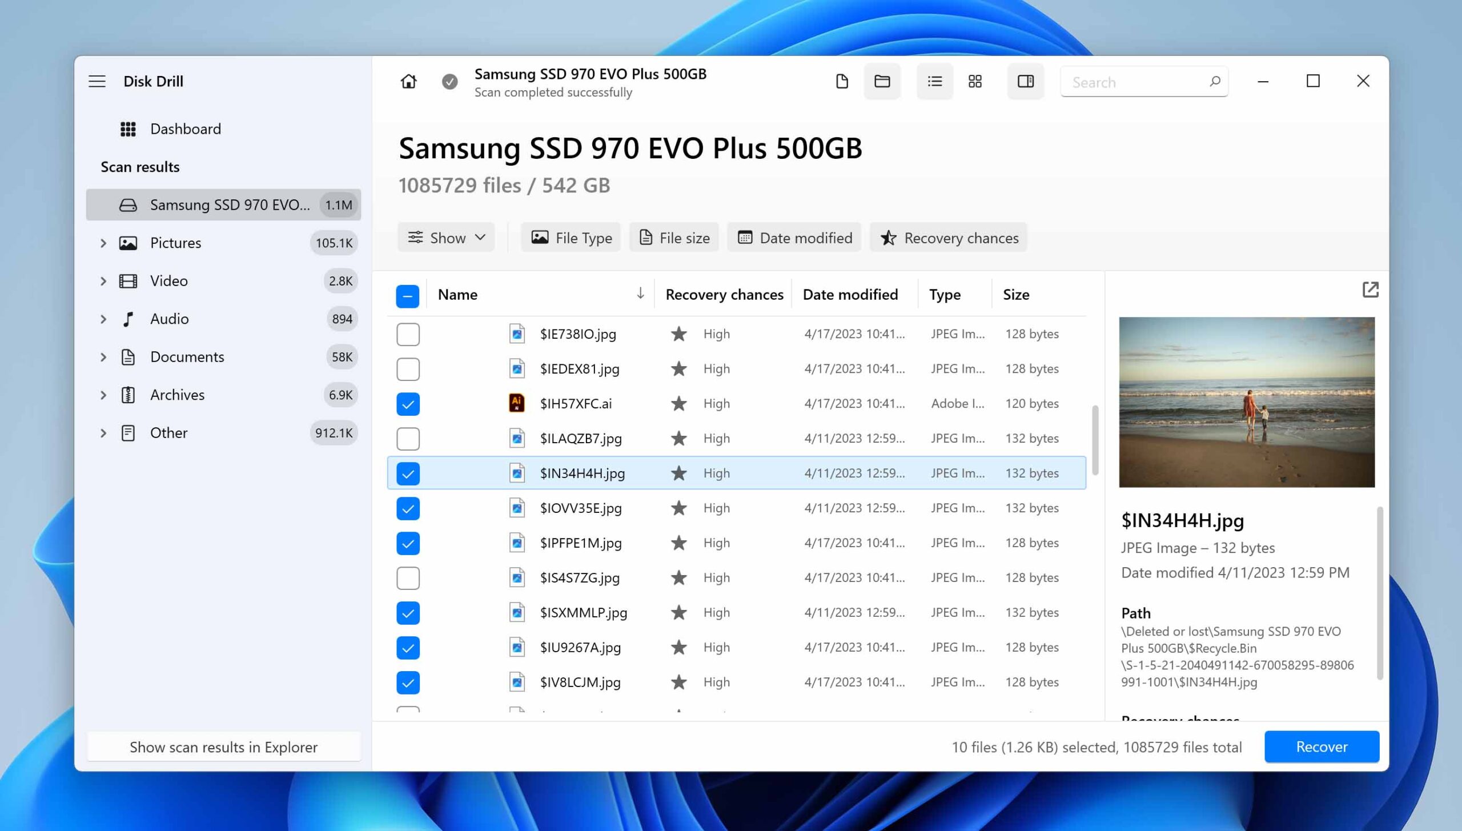This screenshot has height=831, width=1462.
Task: Uncheck the box for $ISXMMLP.jpg
Action: (x=408, y=613)
